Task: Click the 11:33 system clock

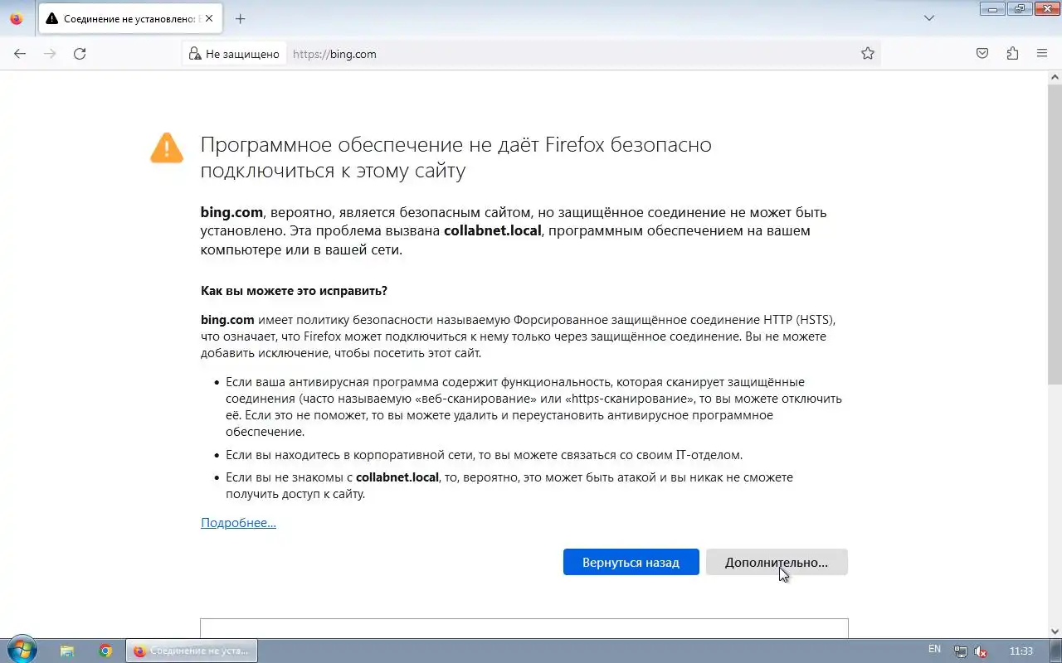Action: click(x=1021, y=651)
